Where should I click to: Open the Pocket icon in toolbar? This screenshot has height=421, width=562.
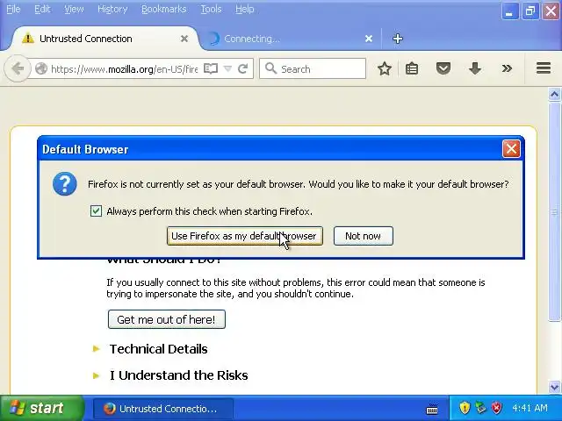pyautogui.click(x=443, y=68)
